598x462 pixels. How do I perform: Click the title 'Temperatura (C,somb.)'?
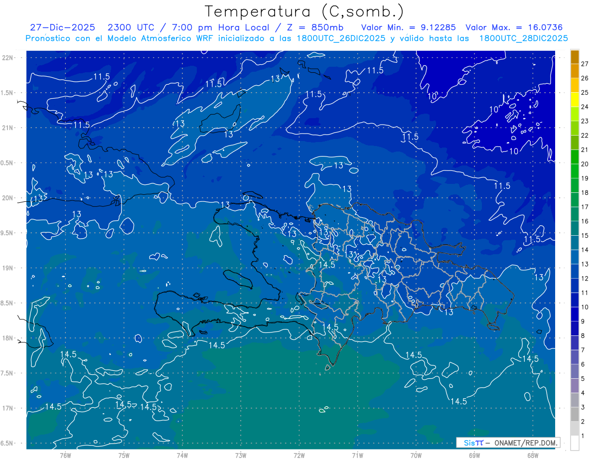tap(304, 12)
